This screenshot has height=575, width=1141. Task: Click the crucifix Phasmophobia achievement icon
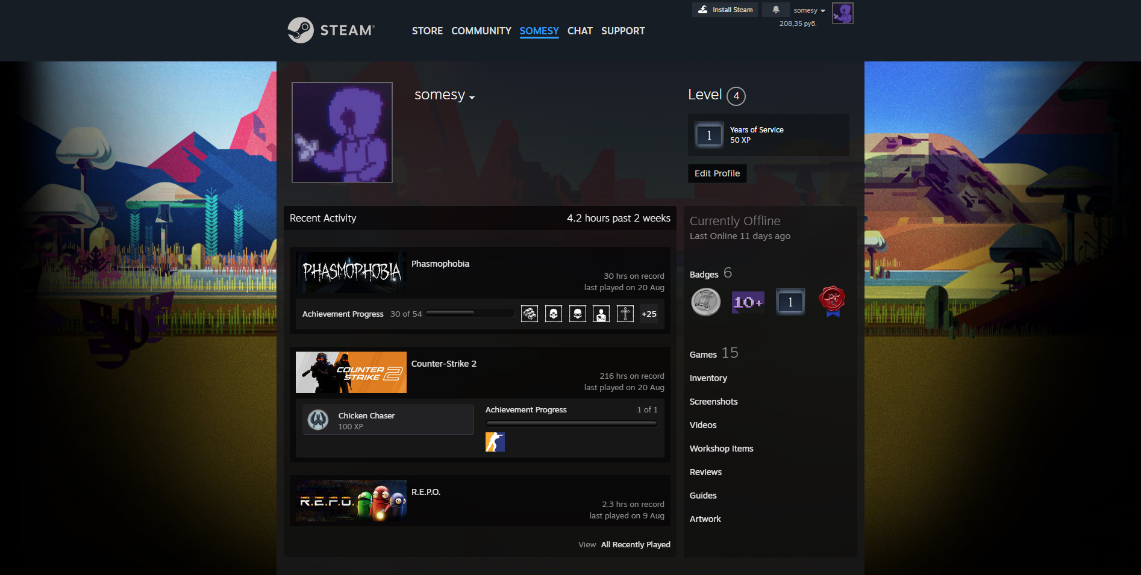point(625,314)
